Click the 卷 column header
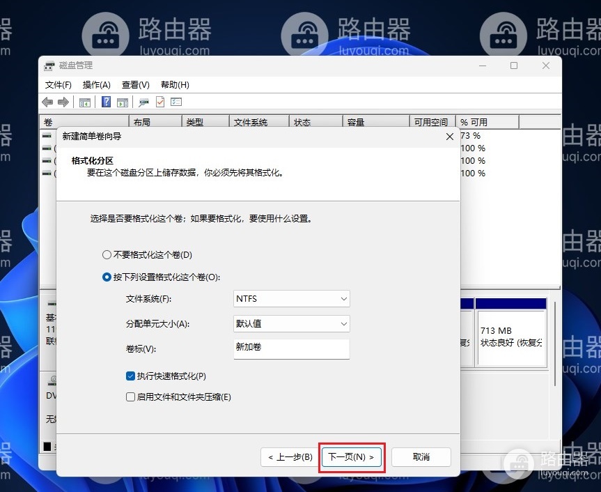The height and width of the screenshot is (492, 601). [x=84, y=122]
